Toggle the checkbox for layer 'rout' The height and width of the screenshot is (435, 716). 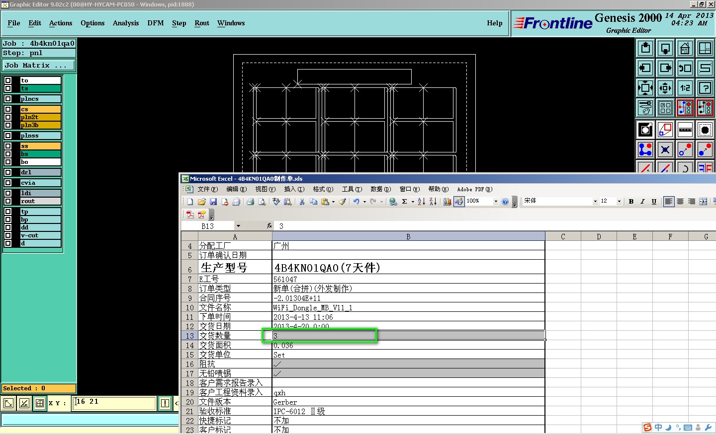[8, 201]
